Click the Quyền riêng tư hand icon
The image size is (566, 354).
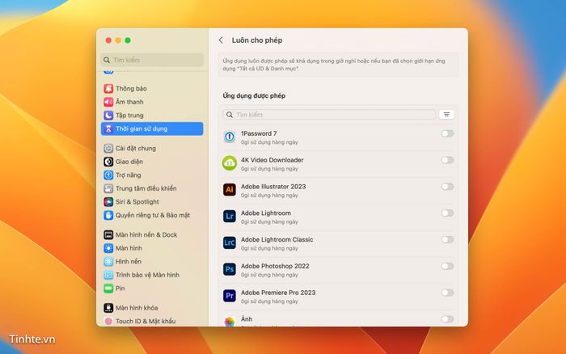108,215
